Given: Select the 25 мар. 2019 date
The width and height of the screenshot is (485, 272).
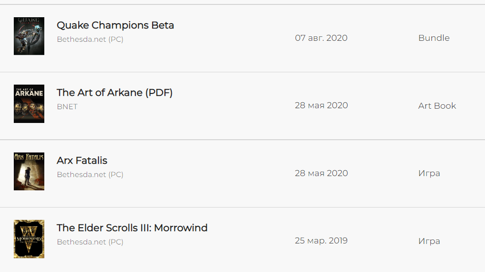Looking at the screenshot, I should [x=321, y=241].
